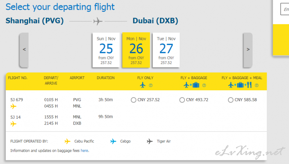
Task: Open the baggage fees 'here' link
Action: pos(85,151)
